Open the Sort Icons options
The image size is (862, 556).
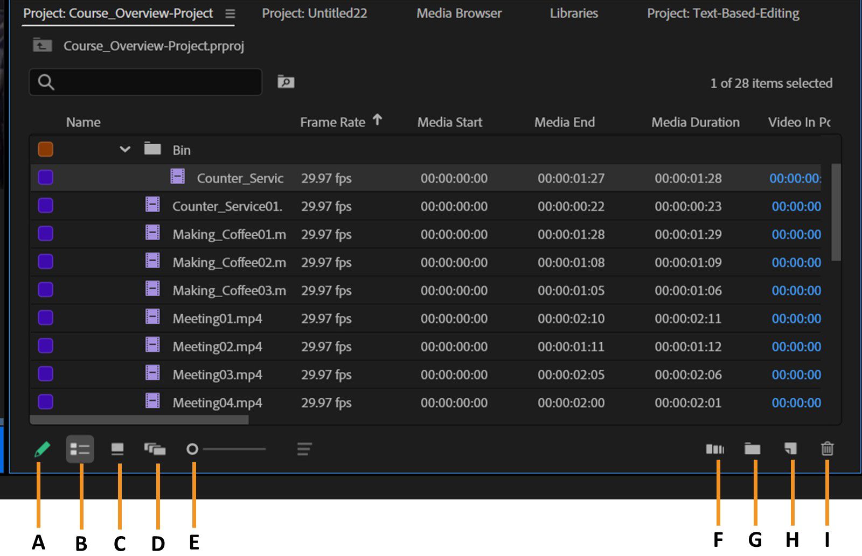(303, 449)
